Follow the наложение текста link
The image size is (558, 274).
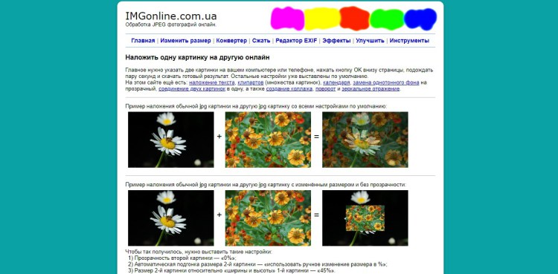(x=212, y=82)
